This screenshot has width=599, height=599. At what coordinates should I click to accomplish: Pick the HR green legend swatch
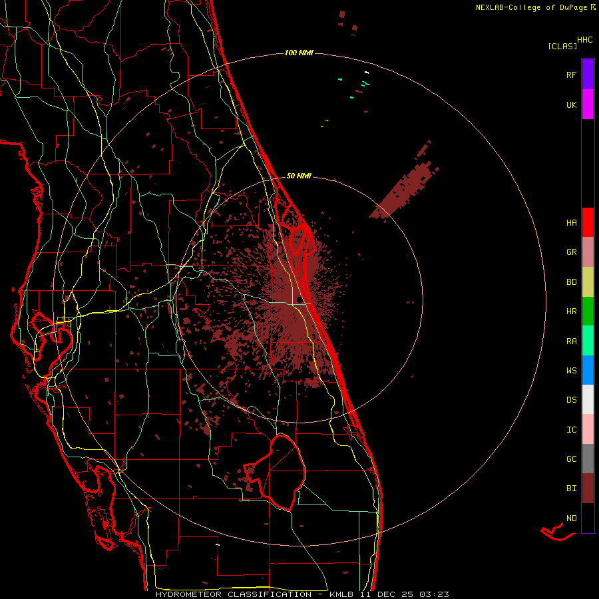[x=588, y=311]
